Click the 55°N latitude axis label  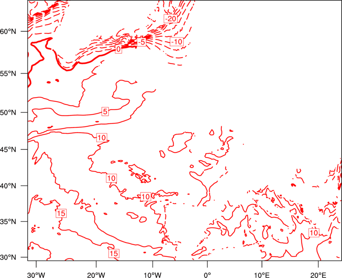point(8,74)
